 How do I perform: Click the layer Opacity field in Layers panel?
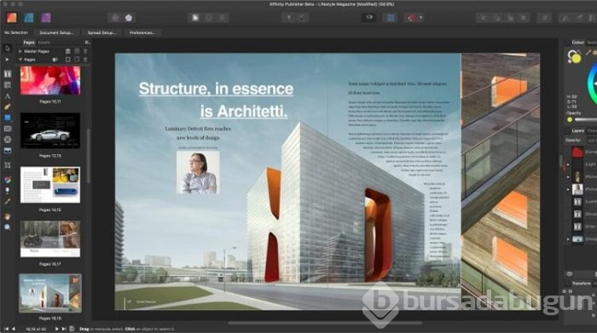[592, 141]
